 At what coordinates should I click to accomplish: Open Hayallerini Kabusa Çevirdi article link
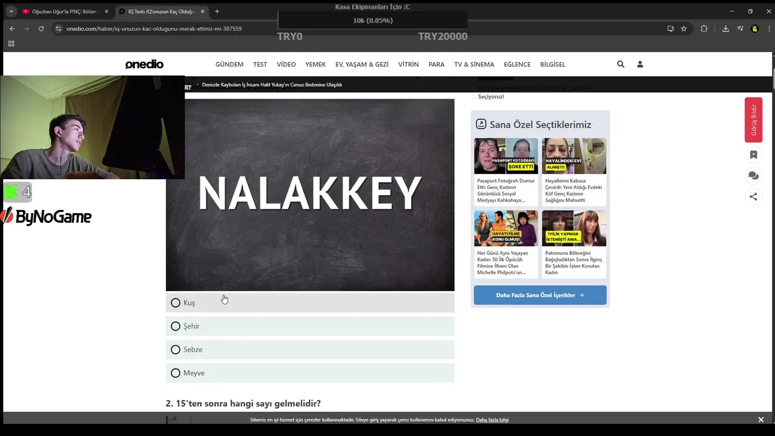tap(573, 190)
